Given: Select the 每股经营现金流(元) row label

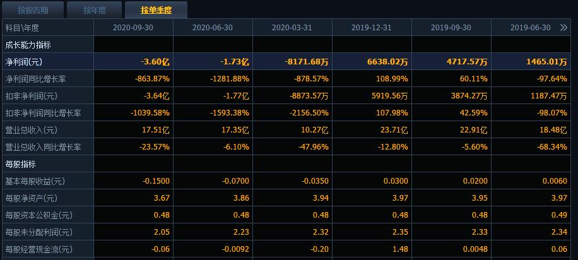Looking at the screenshot, I should tap(38, 249).
